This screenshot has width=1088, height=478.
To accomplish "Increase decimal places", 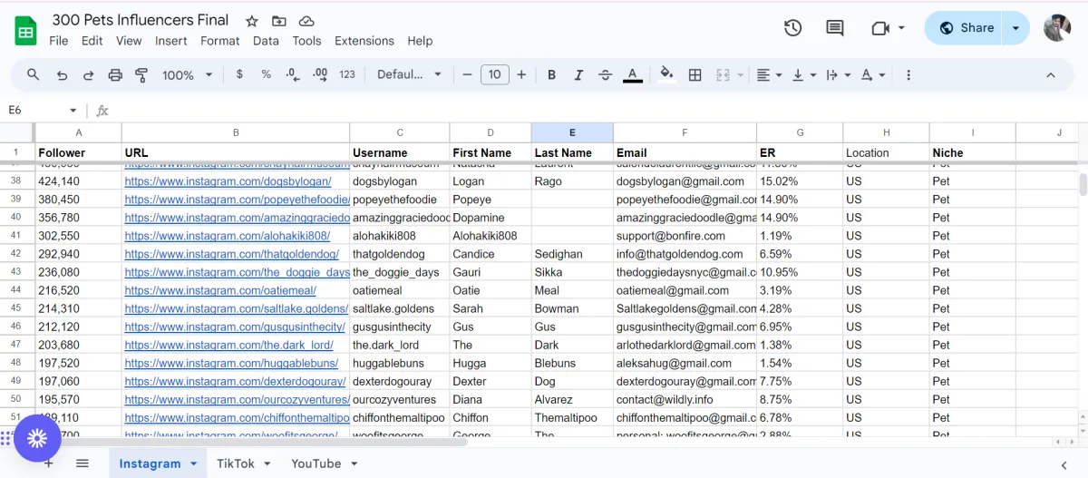I will [319, 74].
